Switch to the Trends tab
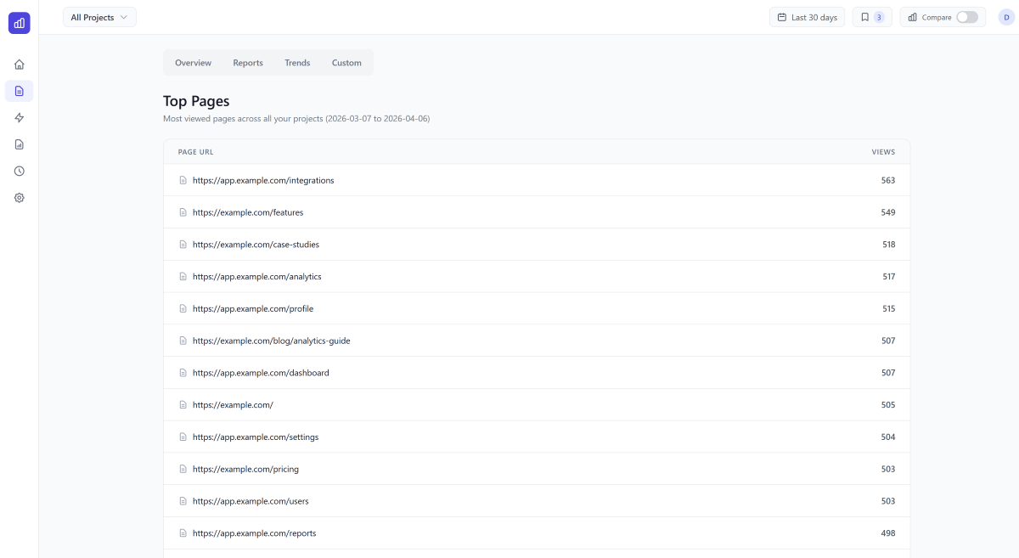Screen dimensions: 1019x558 297,62
